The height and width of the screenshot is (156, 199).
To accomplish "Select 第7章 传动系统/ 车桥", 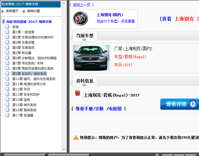I will pos(28,63).
